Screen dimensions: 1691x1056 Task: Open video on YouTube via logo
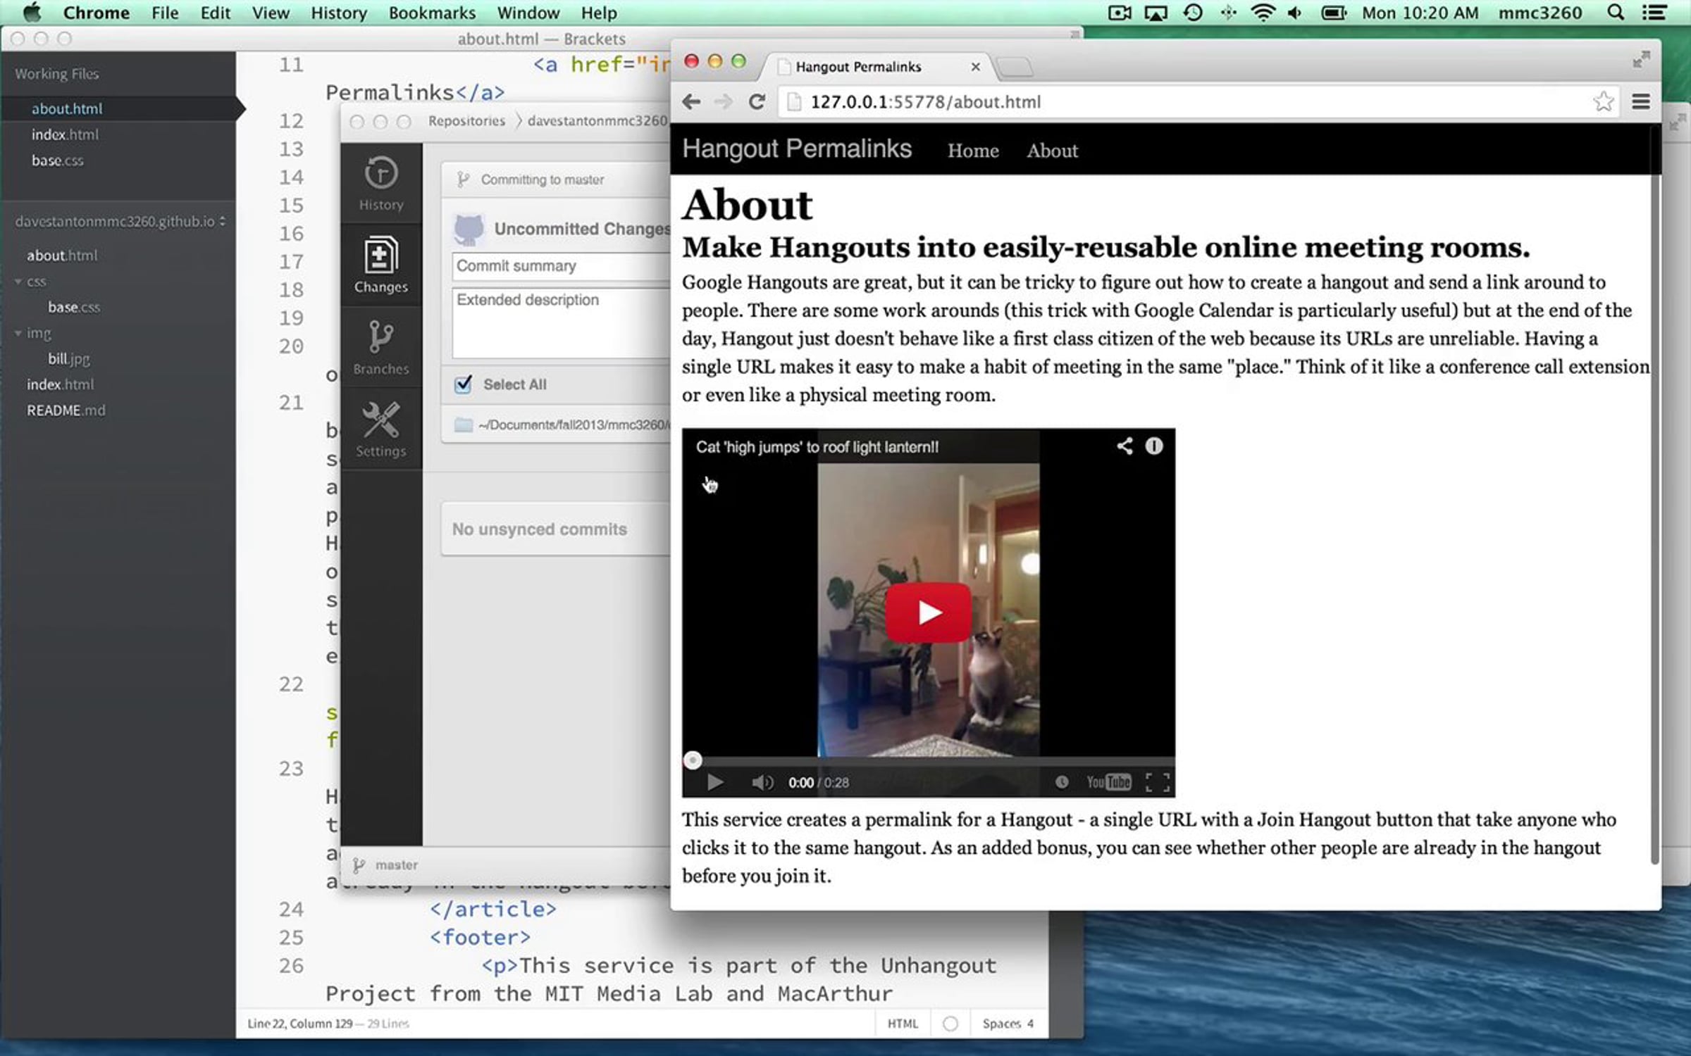1108,782
